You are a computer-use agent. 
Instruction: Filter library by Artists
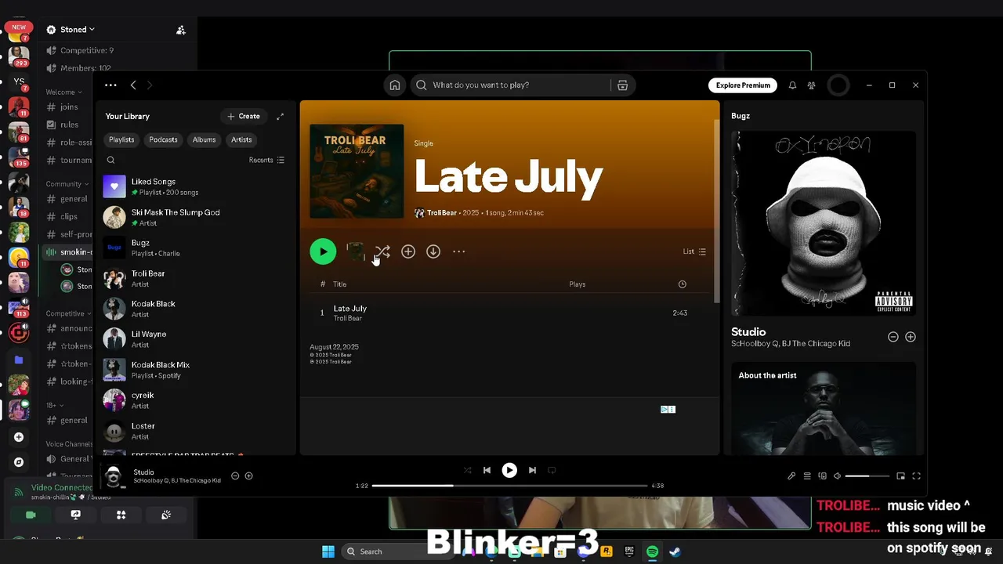241,139
